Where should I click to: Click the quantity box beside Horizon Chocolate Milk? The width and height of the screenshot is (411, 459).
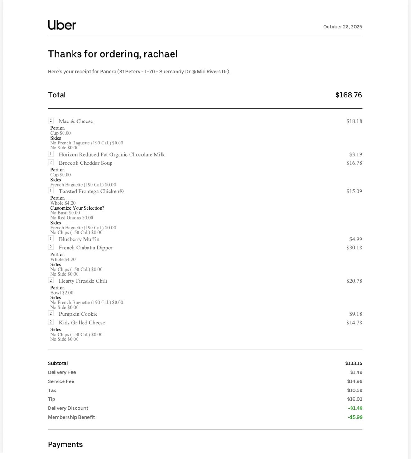click(x=51, y=154)
